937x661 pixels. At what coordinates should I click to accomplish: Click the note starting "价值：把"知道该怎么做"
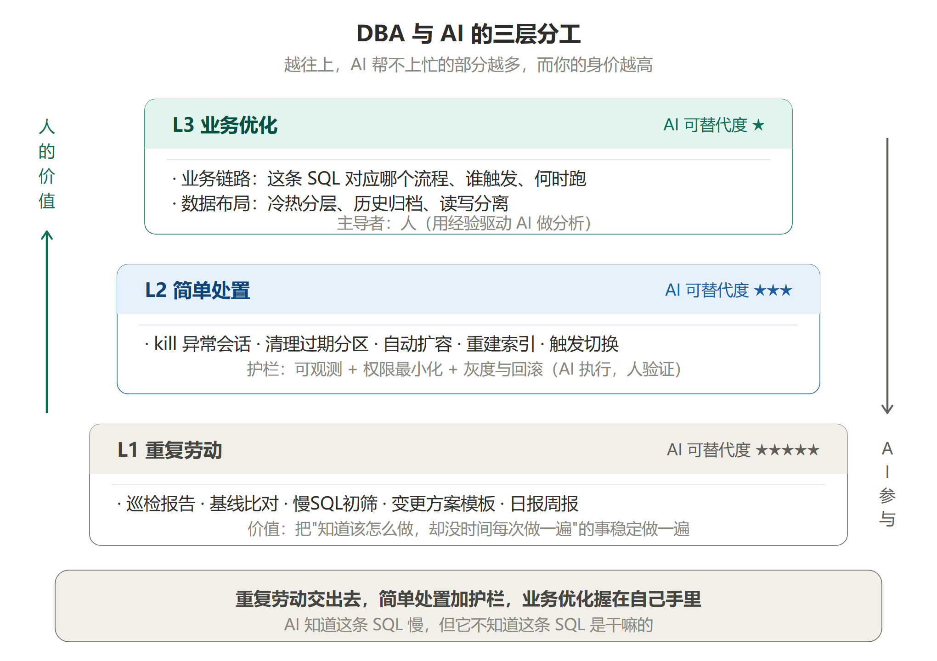click(x=468, y=529)
